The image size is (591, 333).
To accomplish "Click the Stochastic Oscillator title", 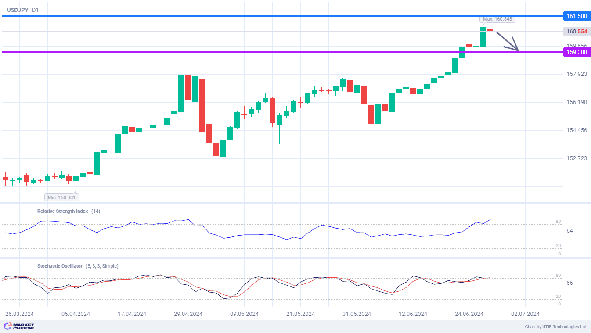I will (60, 266).
